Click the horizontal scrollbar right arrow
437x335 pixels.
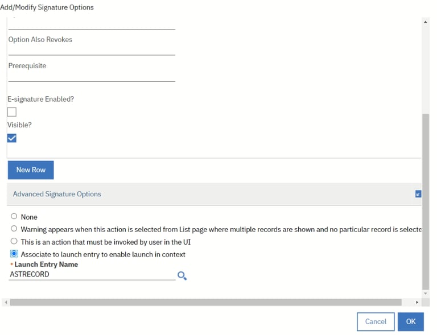(x=417, y=302)
